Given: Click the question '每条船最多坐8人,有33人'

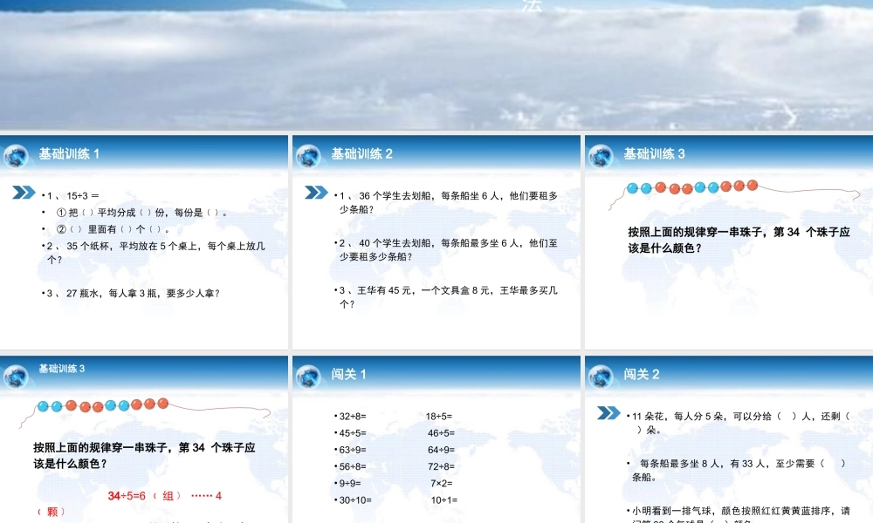Looking at the screenshot, I should [738, 470].
